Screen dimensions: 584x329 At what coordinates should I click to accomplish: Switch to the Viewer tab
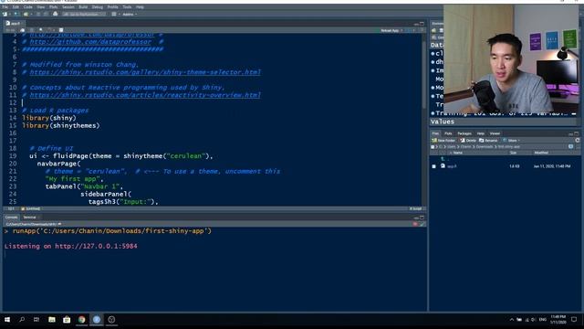[x=495, y=133]
